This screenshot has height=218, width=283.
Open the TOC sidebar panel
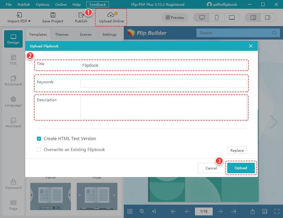tap(13, 60)
